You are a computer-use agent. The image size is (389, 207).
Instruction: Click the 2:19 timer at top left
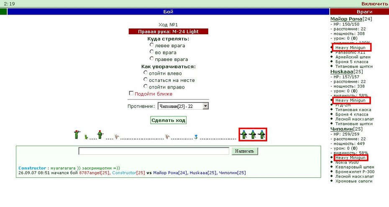coord(9,4)
